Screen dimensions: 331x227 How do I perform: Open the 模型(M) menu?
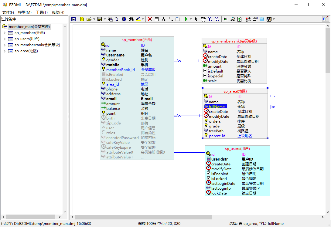[25, 12]
